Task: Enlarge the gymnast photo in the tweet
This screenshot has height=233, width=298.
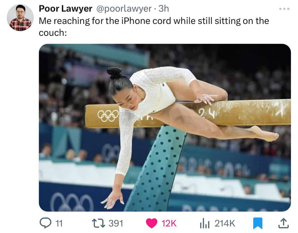Action: point(165,128)
